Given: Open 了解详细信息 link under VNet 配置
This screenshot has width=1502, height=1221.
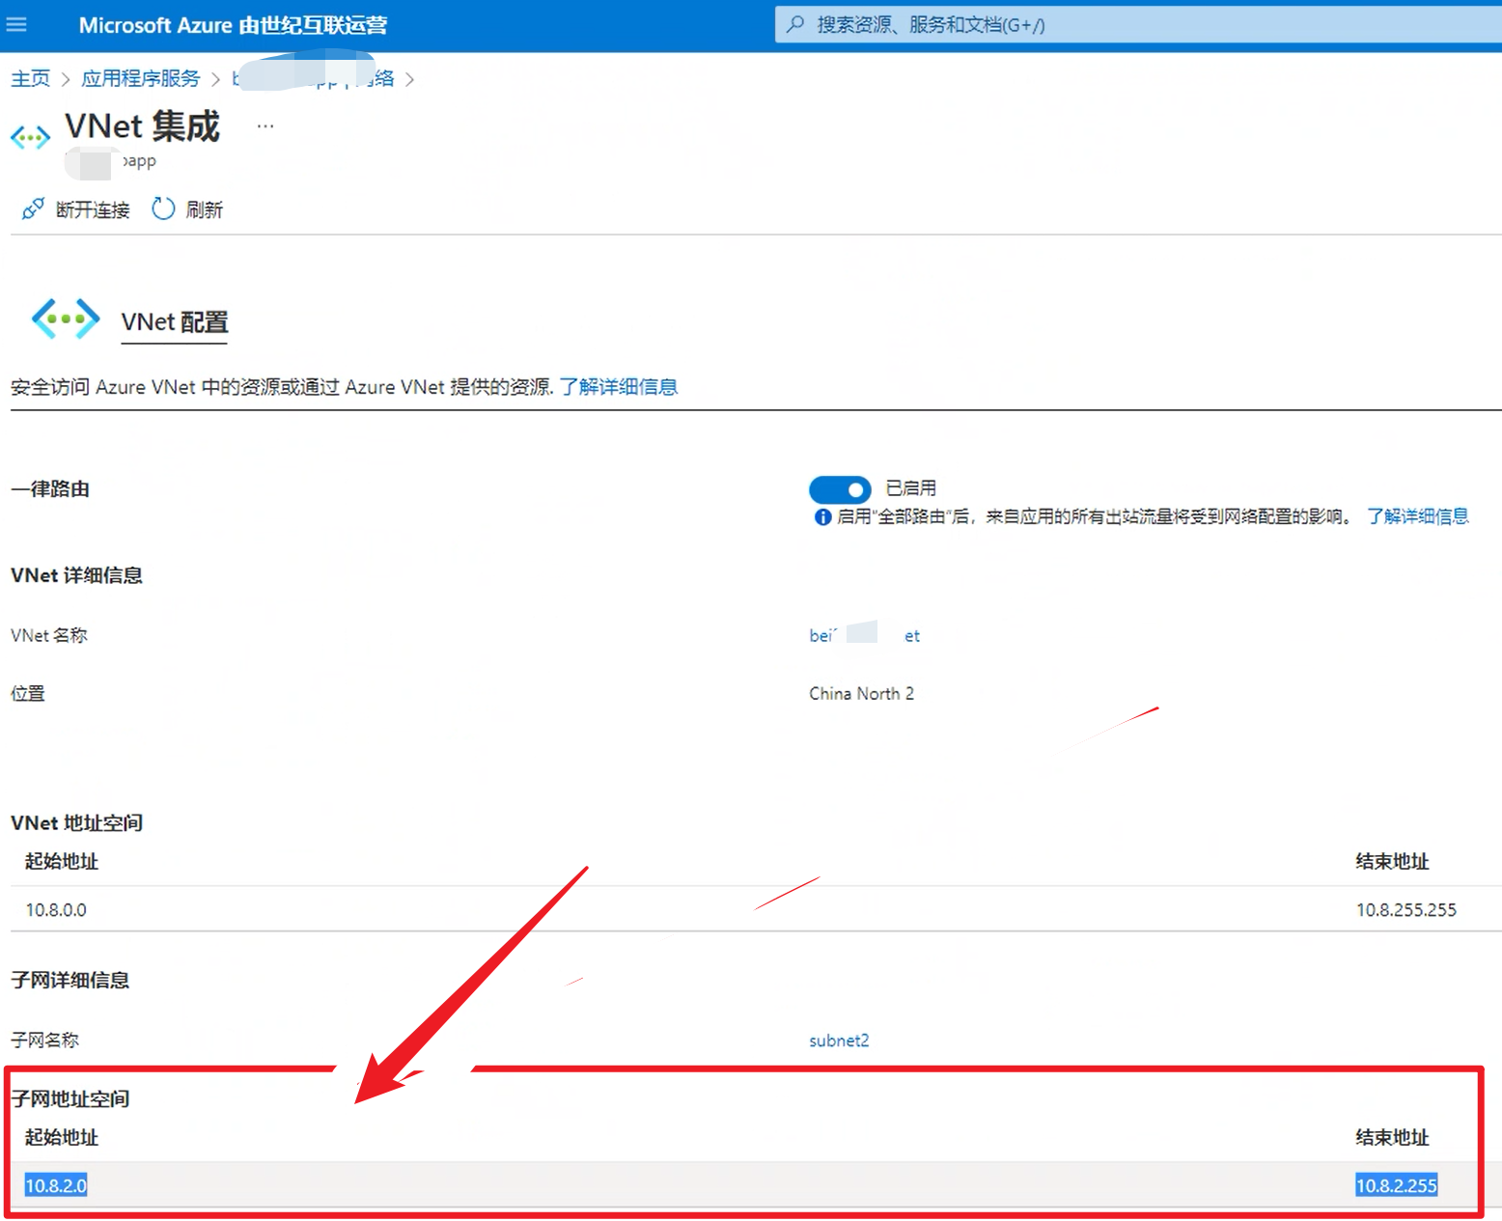Looking at the screenshot, I should point(618,387).
